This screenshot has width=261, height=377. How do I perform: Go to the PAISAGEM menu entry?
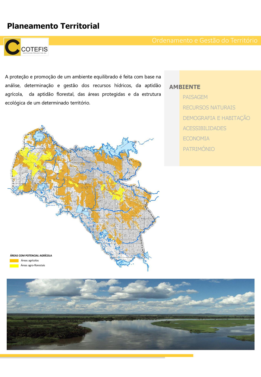point(195,97)
